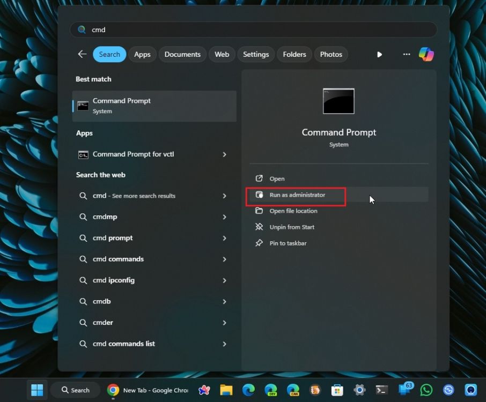The width and height of the screenshot is (486, 402).
Task: Click the Copilot icon beside the tabs
Action: [426, 54]
